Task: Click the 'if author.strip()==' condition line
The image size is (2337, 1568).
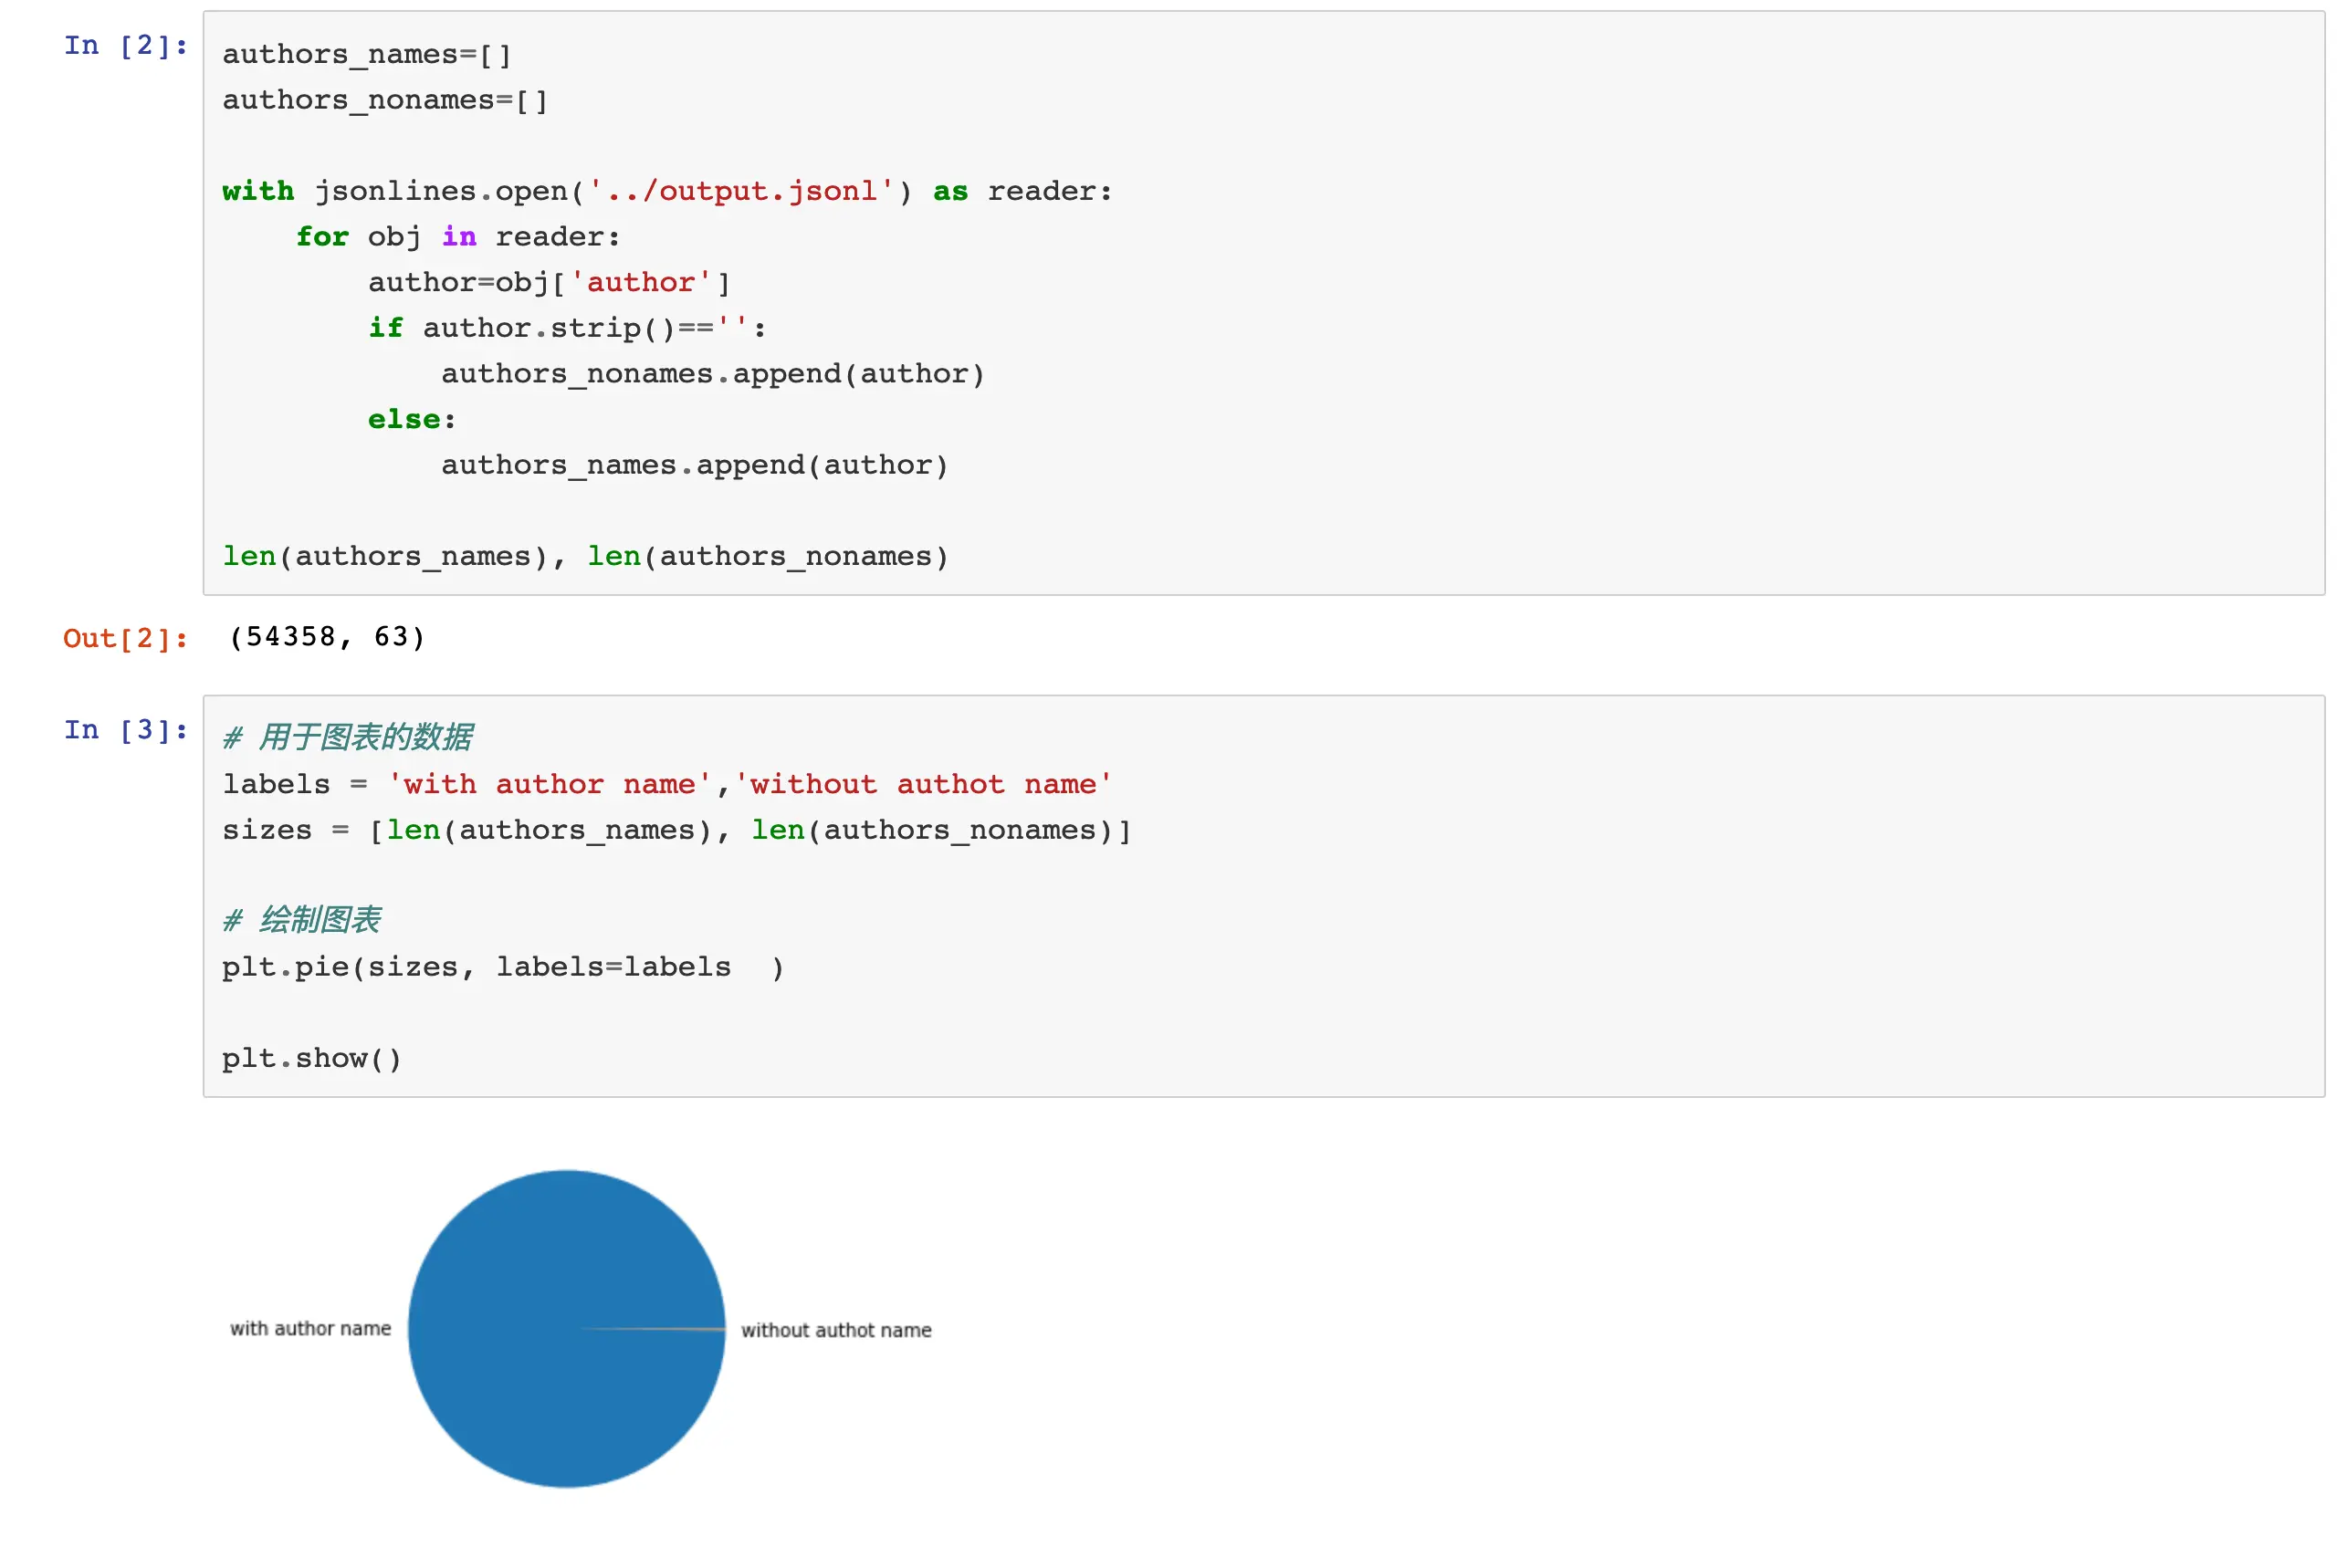Action: (x=566, y=328)
